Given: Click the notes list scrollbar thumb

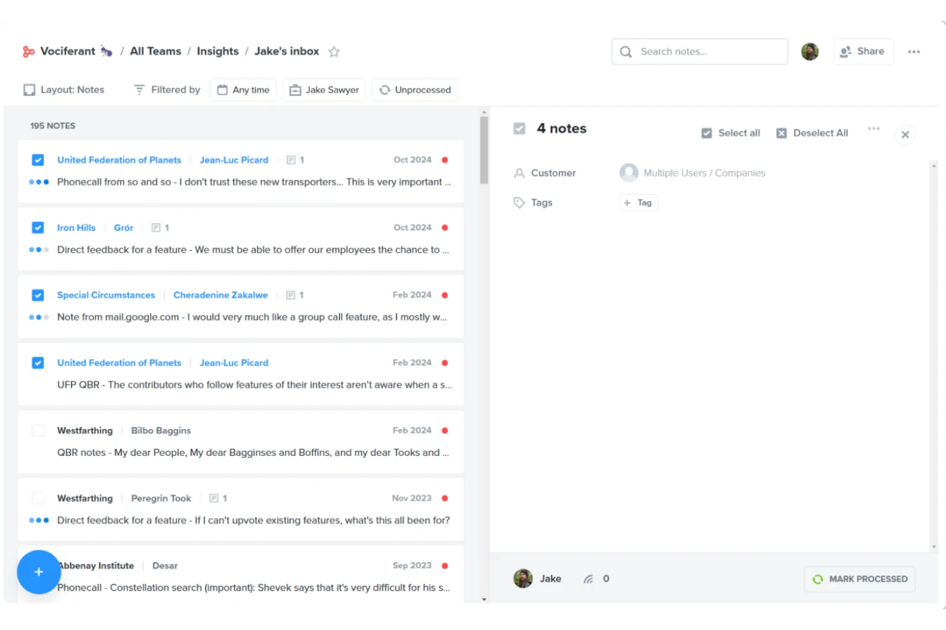Looking at the screenshot, I should (x=484, y=151).
